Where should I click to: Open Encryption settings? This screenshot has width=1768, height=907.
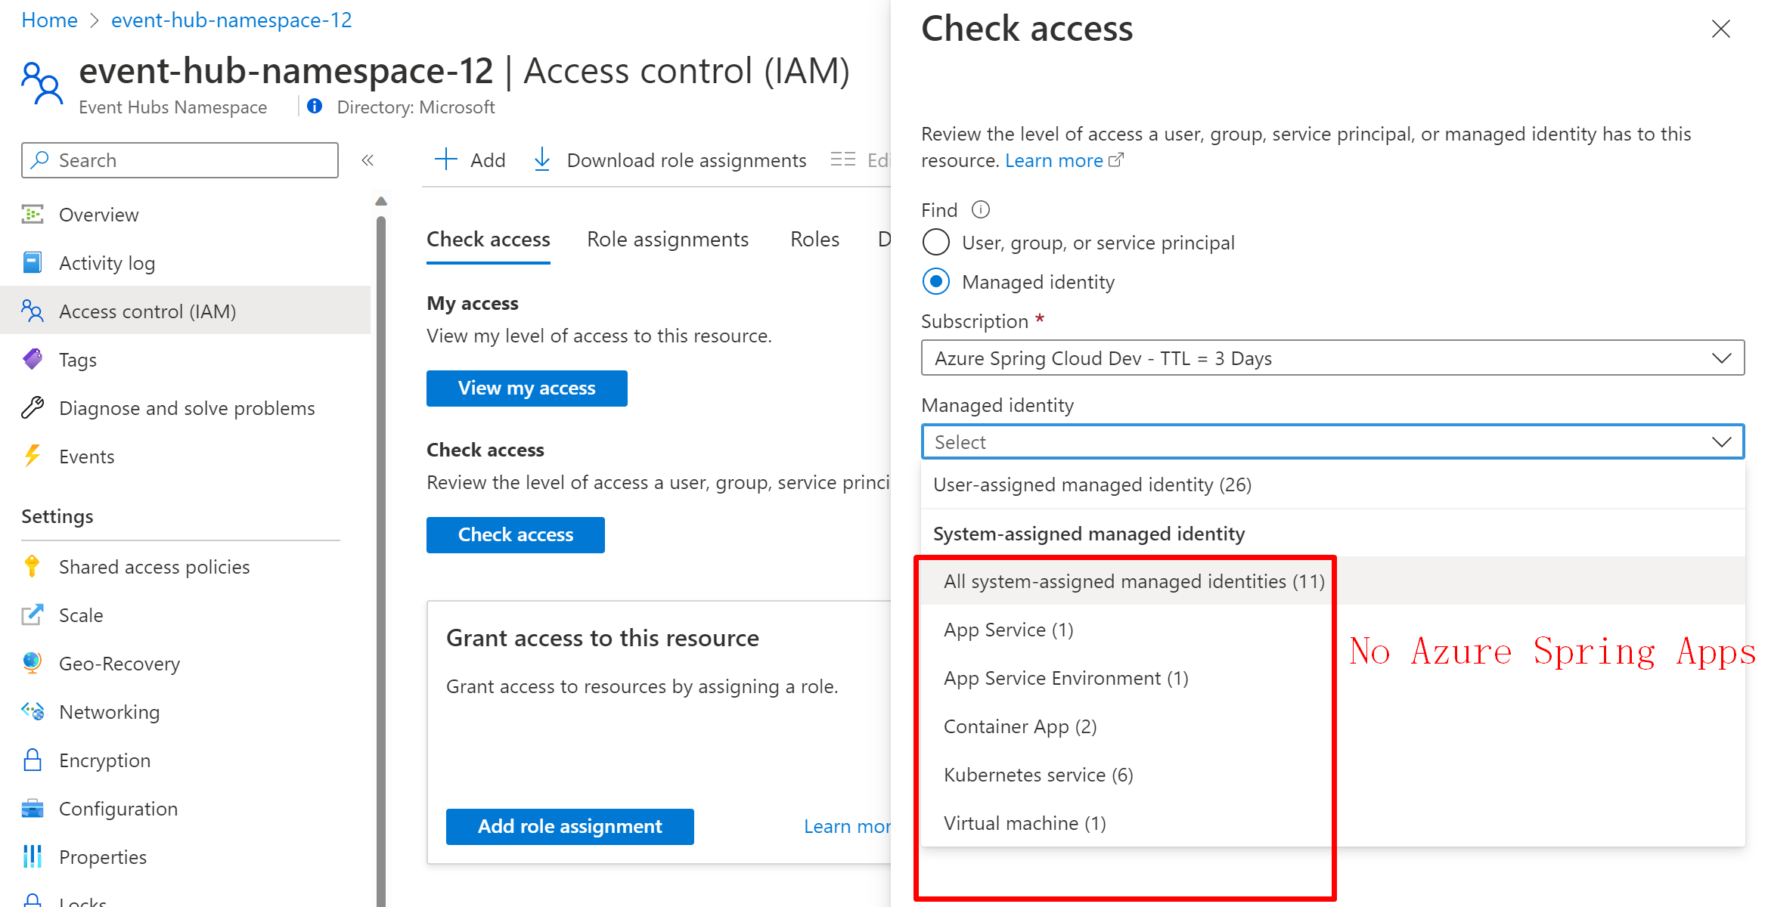(185, 760)
